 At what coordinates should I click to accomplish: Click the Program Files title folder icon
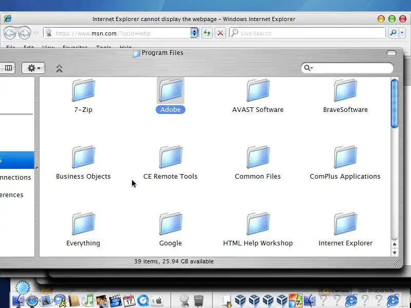136,53
